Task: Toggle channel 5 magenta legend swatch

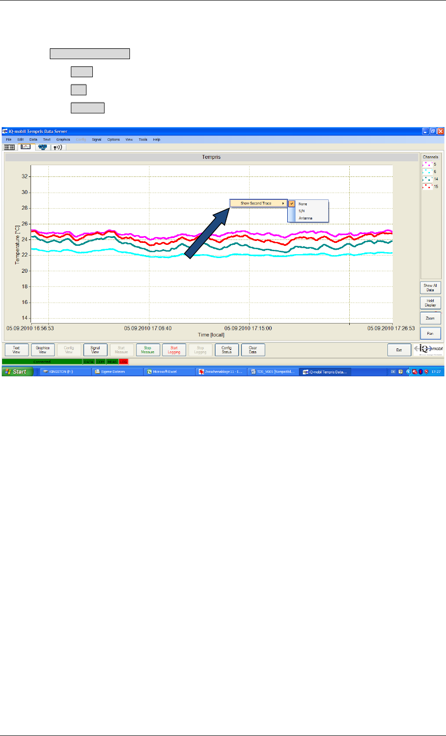Action: [x=427, y=164]
